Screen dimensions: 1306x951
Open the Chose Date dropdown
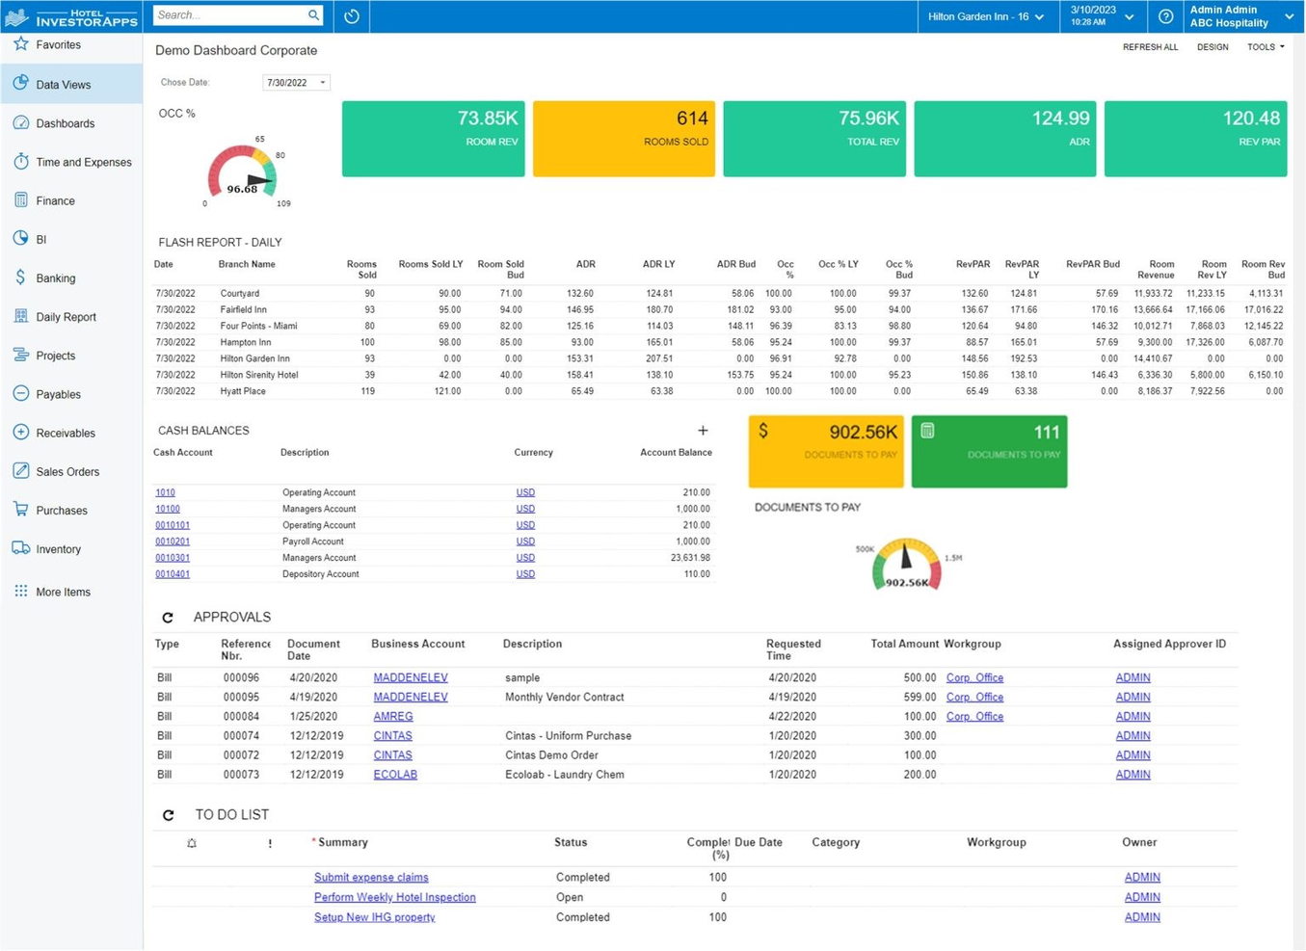click(322, 82)
